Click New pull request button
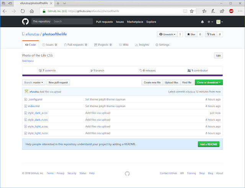The image size is (245, 188). coord(58,83)
